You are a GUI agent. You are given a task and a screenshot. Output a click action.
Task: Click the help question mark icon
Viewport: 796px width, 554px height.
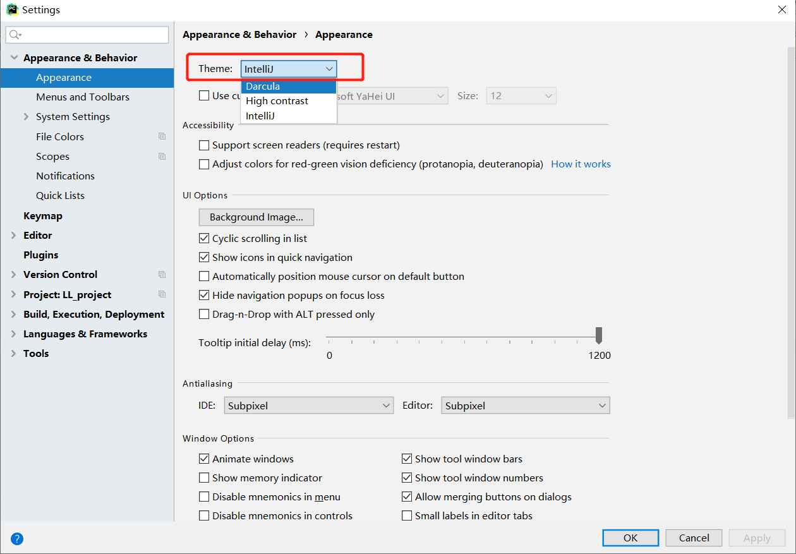coord(17,539)
